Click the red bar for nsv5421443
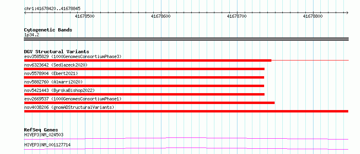This screenshot has width=360, height=154. point(144,94)
